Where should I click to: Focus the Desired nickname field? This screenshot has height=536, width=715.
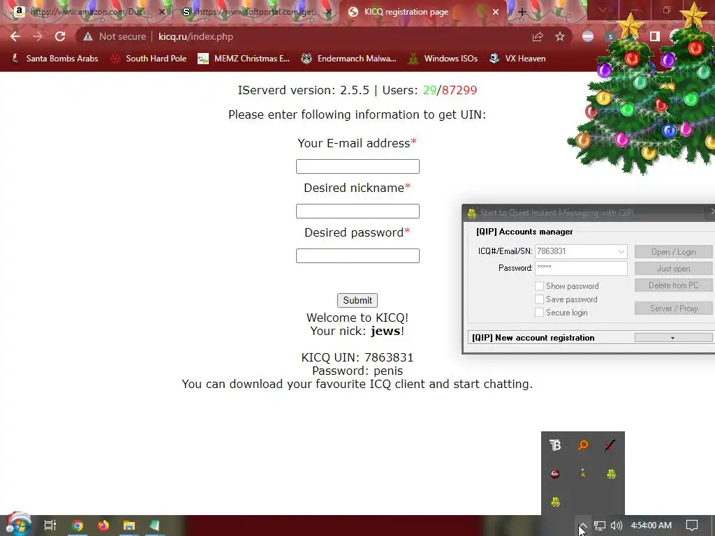[357, 211]
